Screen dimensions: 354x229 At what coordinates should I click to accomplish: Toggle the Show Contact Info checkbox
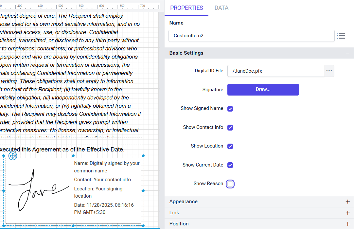tap(230, 128)
